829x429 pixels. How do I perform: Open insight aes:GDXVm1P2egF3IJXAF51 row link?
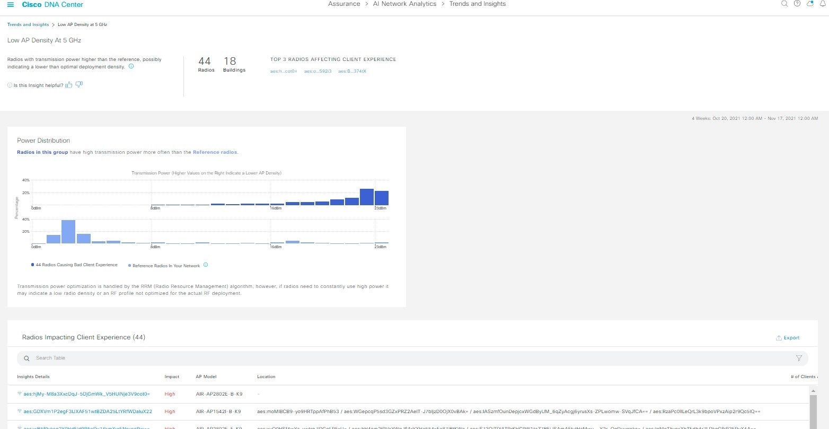point(88,412)
